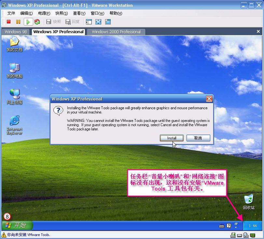Select 回收站 recycle bin icon
The width and height of the screenshot is (264, 239).
click(x=249, y=202)
